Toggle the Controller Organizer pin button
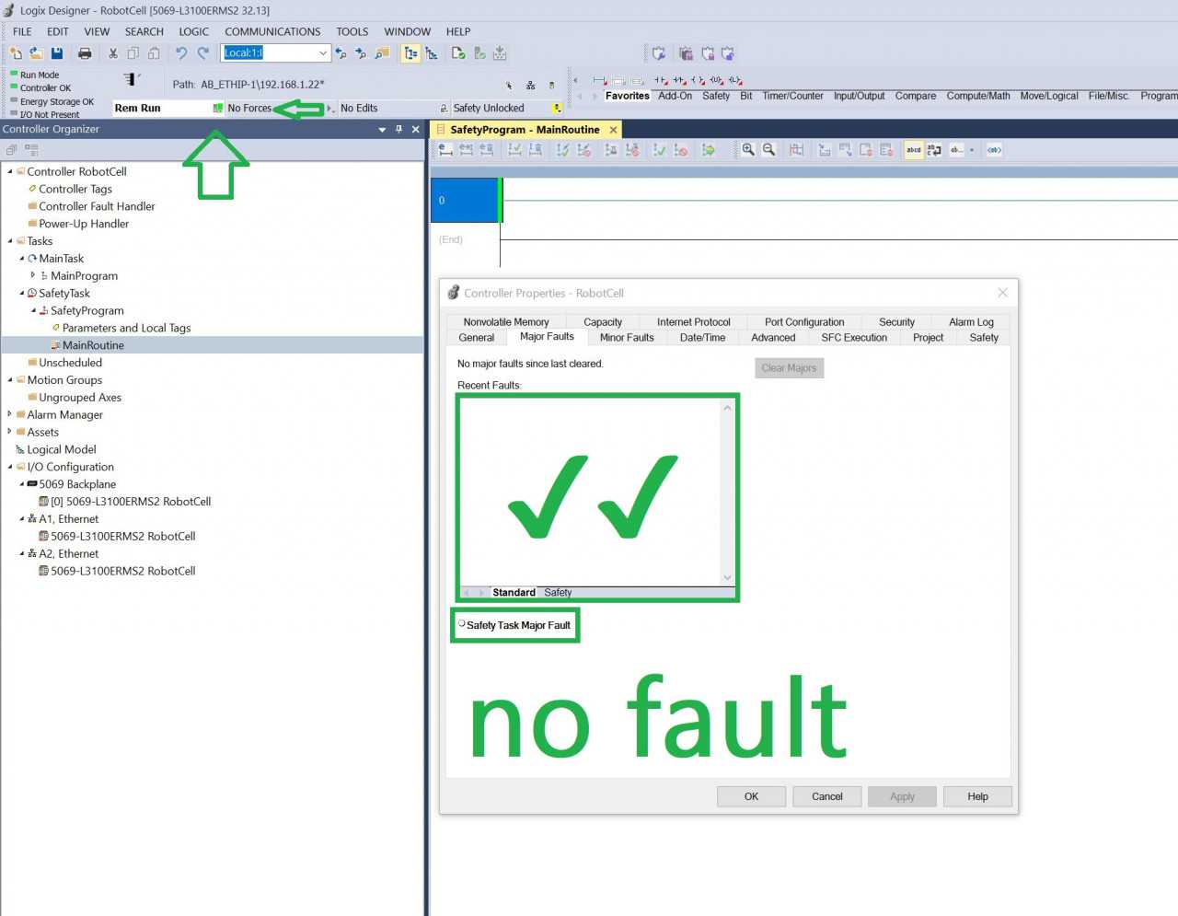 [x=398, y=130]
